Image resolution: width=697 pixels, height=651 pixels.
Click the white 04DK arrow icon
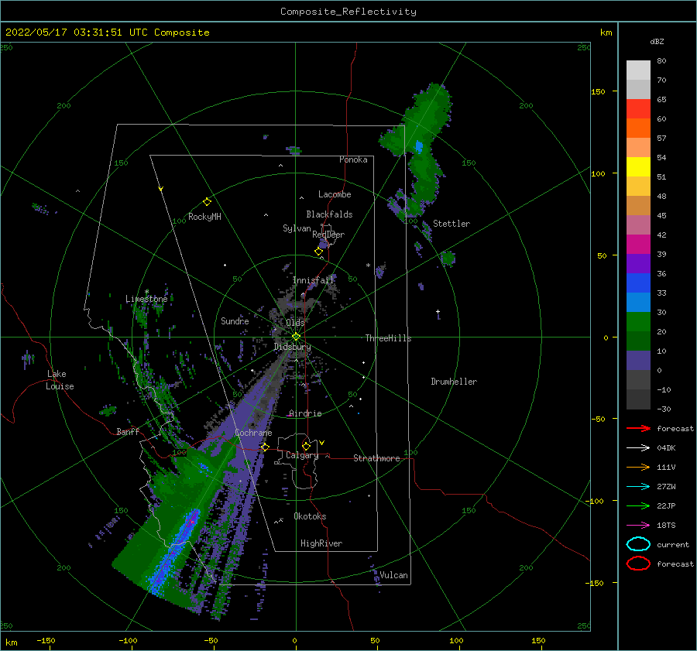pyautogui.click(x=638, y=448)
